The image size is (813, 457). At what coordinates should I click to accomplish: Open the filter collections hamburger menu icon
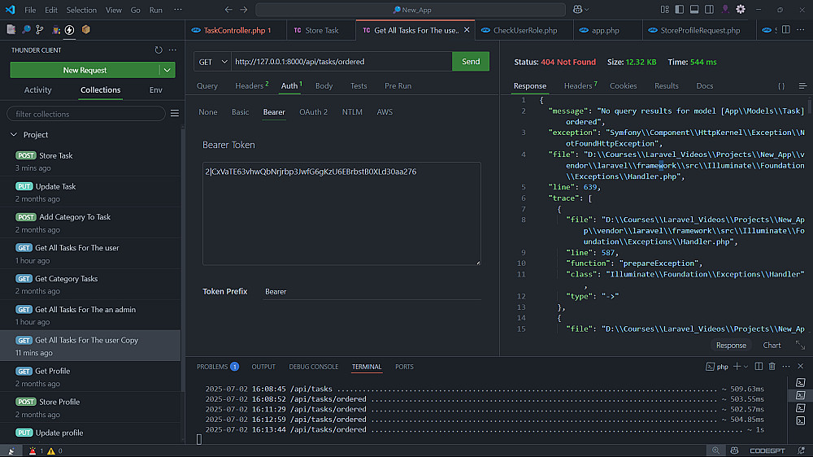tap(174, 114)
